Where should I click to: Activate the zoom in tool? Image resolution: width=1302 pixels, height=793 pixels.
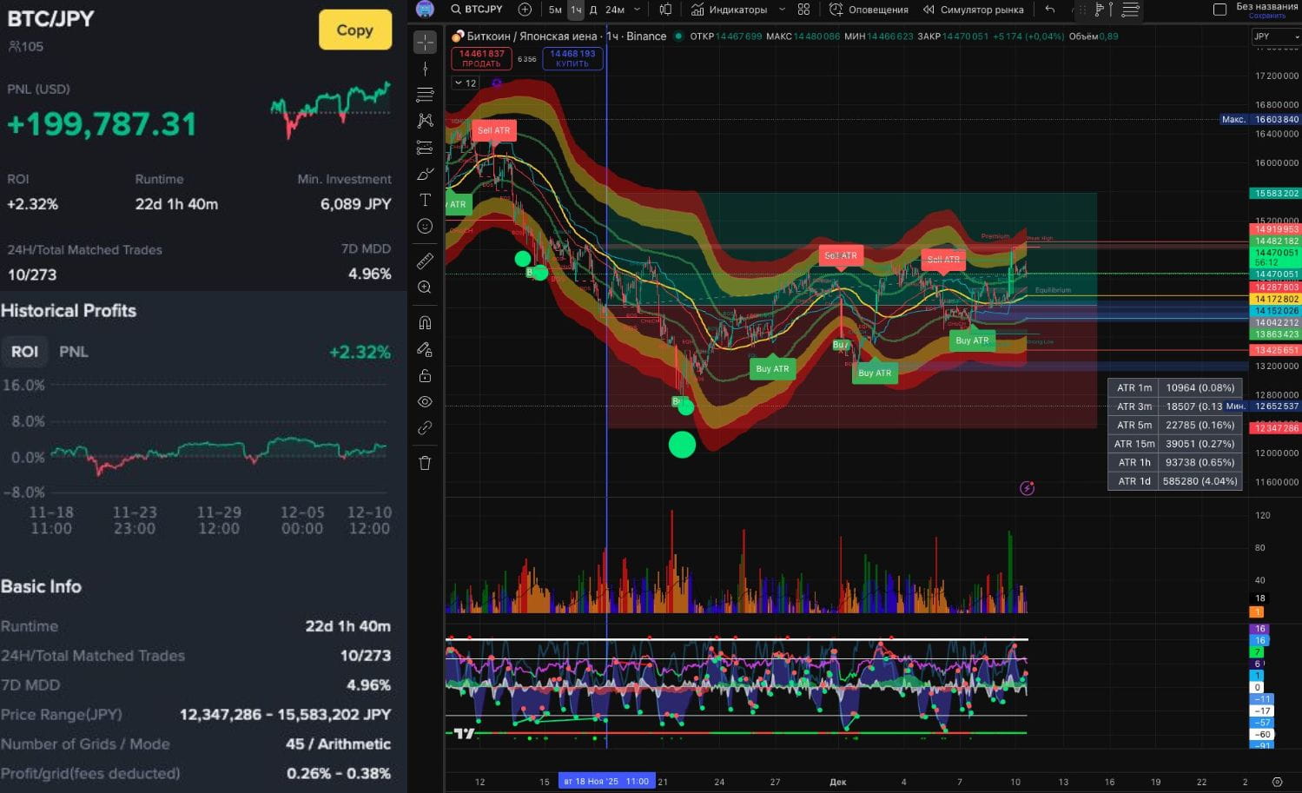click(425, 287)
